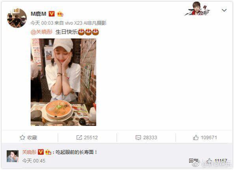Expand the post options chevron menu
Screen dimensions: 234x170
(224, 10)
